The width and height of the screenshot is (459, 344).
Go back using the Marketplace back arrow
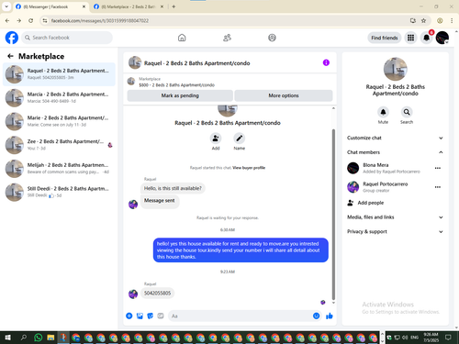pyautogui.click(x=10, y=56)
